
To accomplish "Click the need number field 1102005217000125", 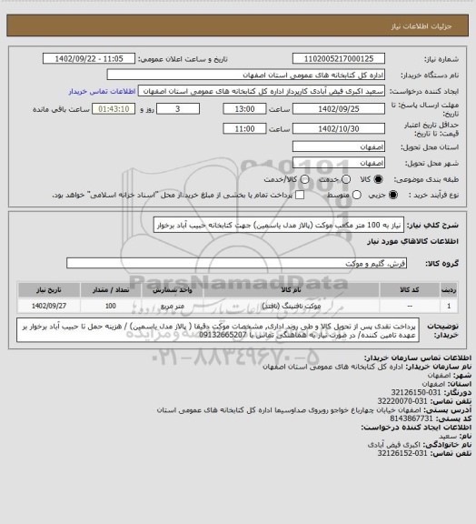I will (339, 58).
